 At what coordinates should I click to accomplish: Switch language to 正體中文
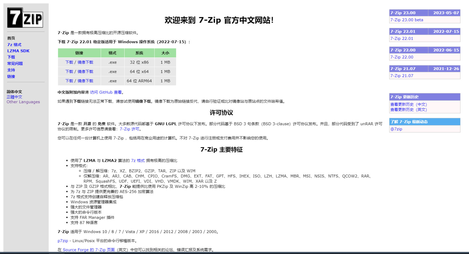14,97
